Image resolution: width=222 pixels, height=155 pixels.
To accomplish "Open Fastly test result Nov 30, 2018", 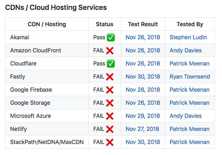I will coord(143,76).
